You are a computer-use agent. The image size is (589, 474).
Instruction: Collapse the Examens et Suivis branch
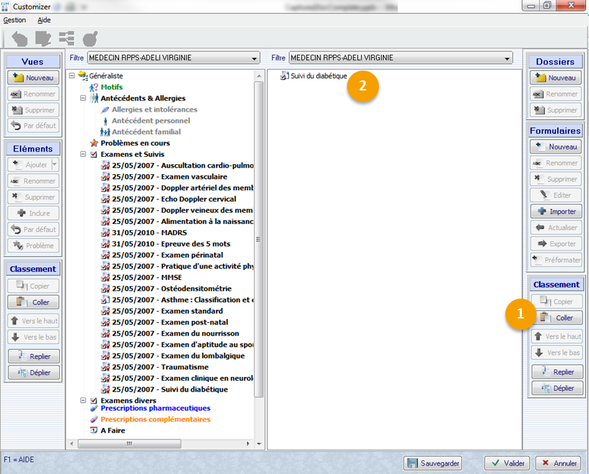(83, 154)
